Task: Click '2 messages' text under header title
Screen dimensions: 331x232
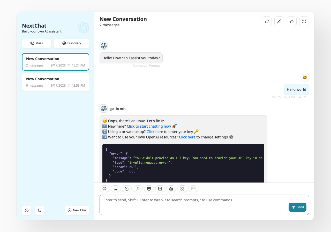Action: [109, 25]
